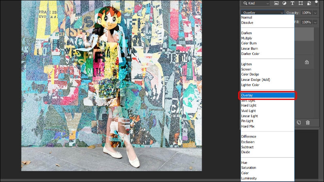This screenshot has width=324, height=182.
Task: Apply Color Dodge blend mode
Action: tap(250, 74)
